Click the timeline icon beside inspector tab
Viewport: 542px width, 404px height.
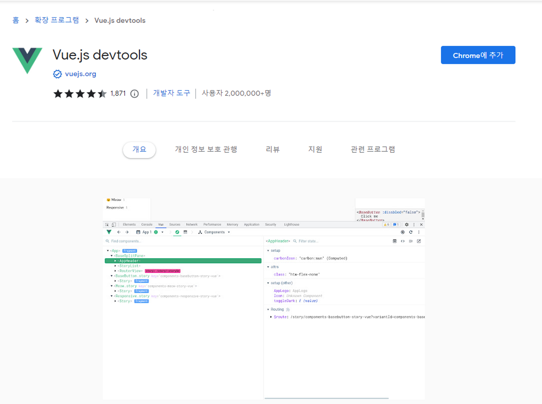[185, 232]
